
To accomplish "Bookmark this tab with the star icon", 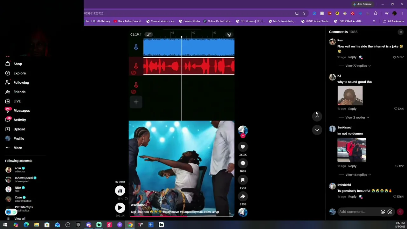I will click(x=304, y=13).
